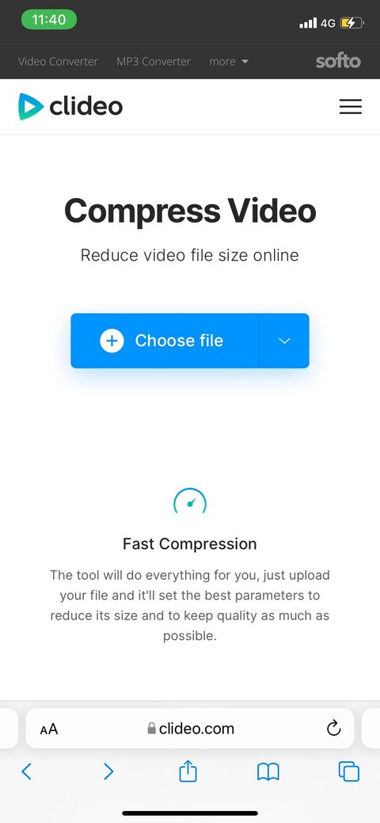Show open tabs overview icon
Screen dimensions: 380x823
[x=349, y=772]
